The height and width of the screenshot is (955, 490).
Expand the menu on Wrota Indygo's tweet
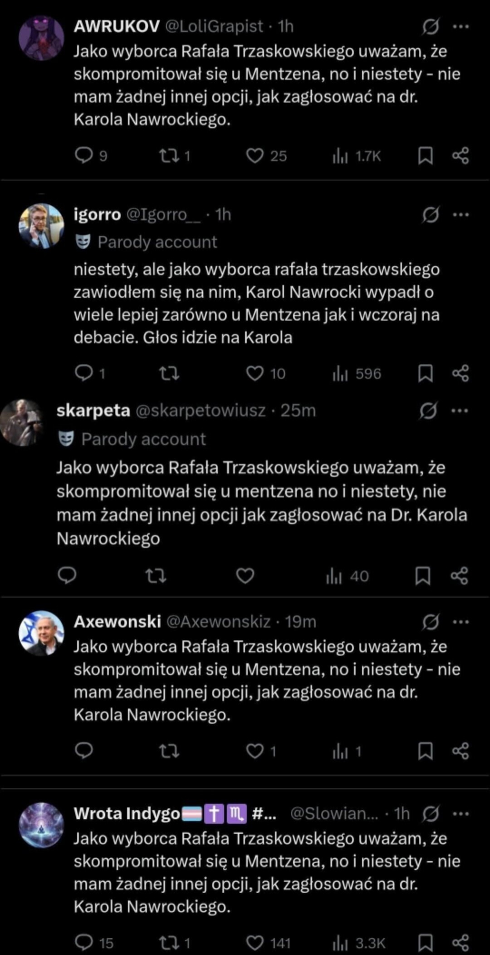coord(461,813)
